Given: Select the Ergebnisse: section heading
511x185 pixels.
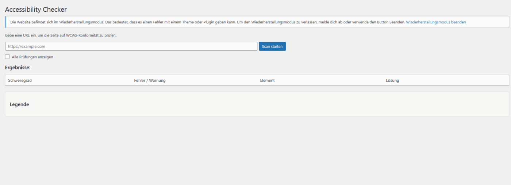Looking at the screenshot, I should [x=18, y=68].
